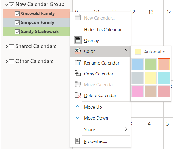Click the Color palette icon
Screen dimensions: 173x149
pyautogui.click(x=78, y=51)
